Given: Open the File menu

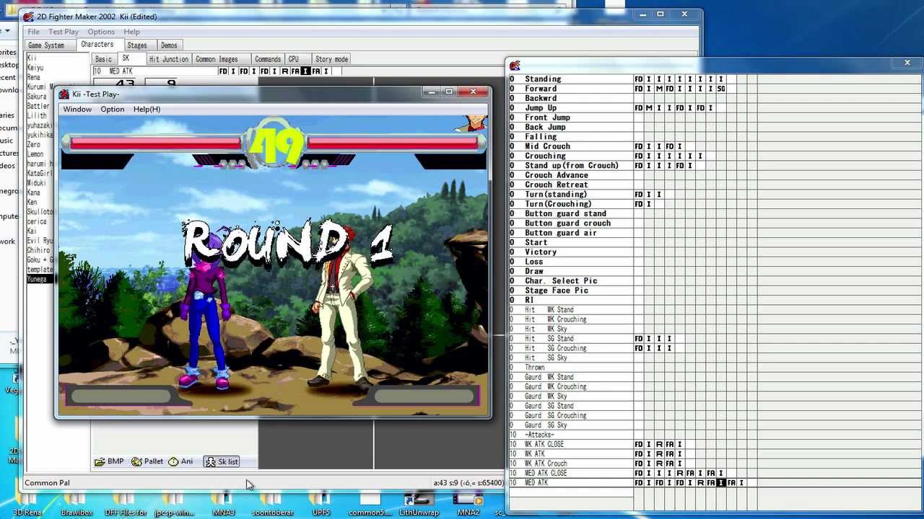Looking at the screenshot, I should coord(34,32).
